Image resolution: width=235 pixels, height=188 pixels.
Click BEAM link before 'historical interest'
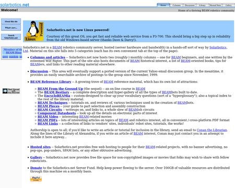135,61
